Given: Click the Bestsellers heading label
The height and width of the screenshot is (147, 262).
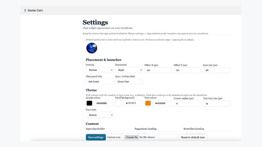Looking at the screenshot, I should pos(194,129).
